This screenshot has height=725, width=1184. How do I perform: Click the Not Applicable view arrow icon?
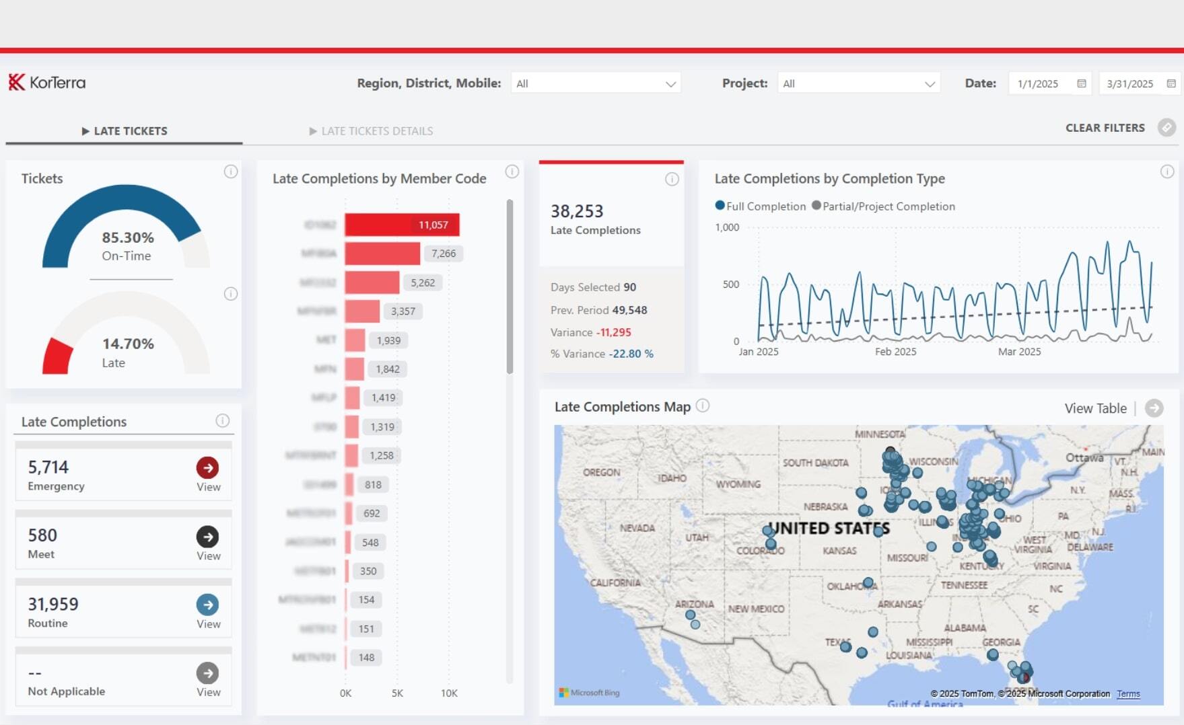point(207,673)
